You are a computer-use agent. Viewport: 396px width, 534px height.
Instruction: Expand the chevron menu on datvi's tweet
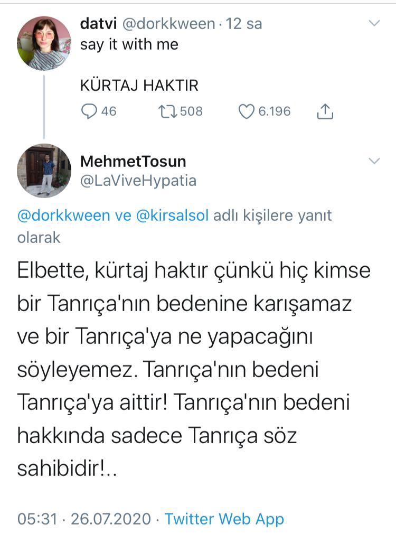point(373,23)
